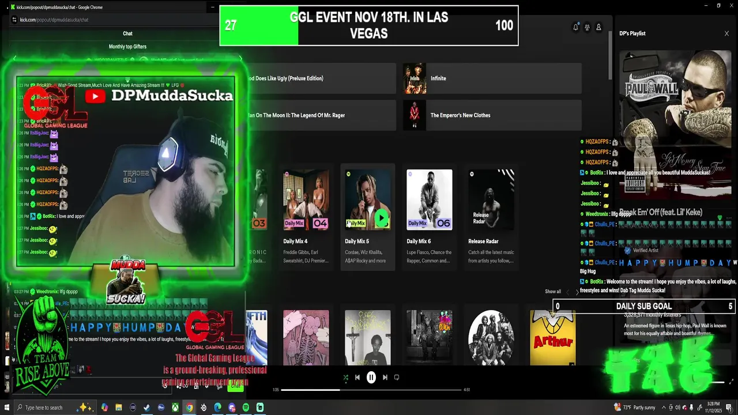The image size is (738, 415).
Task: Click the Show all link
Action: point(553,292)
